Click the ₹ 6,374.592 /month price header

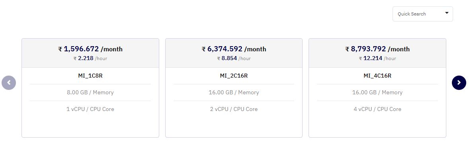[x=234, y=49]
